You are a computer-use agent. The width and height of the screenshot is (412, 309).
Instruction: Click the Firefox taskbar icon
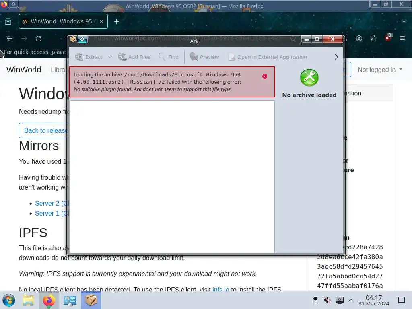[x=49, y=300]
